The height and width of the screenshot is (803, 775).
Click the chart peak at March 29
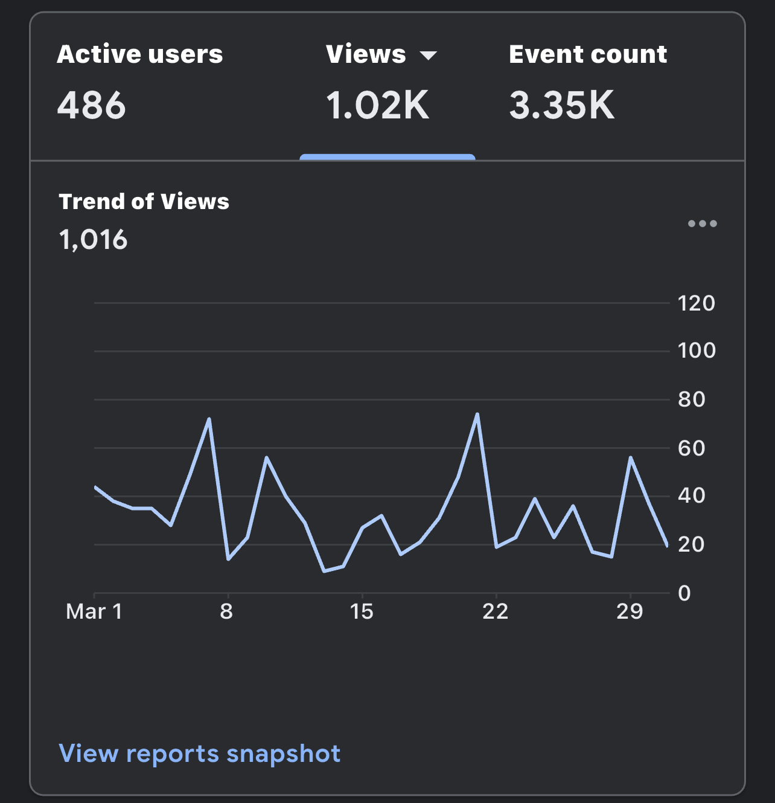630,457
